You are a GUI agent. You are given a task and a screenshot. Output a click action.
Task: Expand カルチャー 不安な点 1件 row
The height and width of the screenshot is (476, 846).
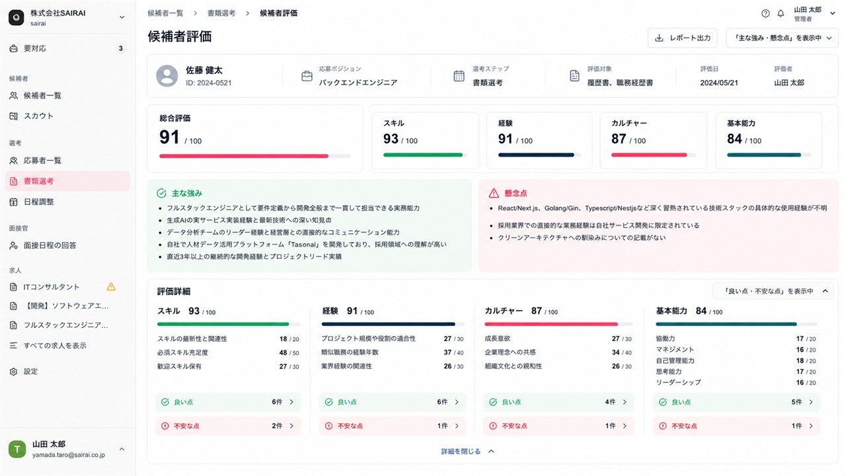click(x=558, y=426)
